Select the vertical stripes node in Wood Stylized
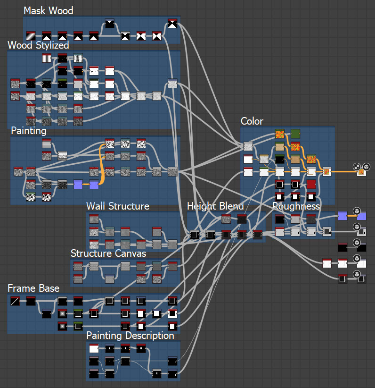The image size is (375, 388). coord(47,58)
